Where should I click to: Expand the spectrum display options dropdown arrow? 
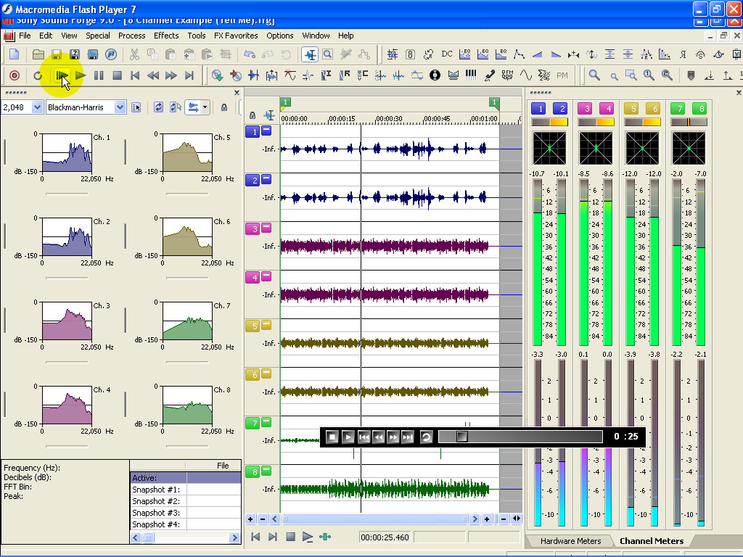pyautogui.click(x=205, y=107)
